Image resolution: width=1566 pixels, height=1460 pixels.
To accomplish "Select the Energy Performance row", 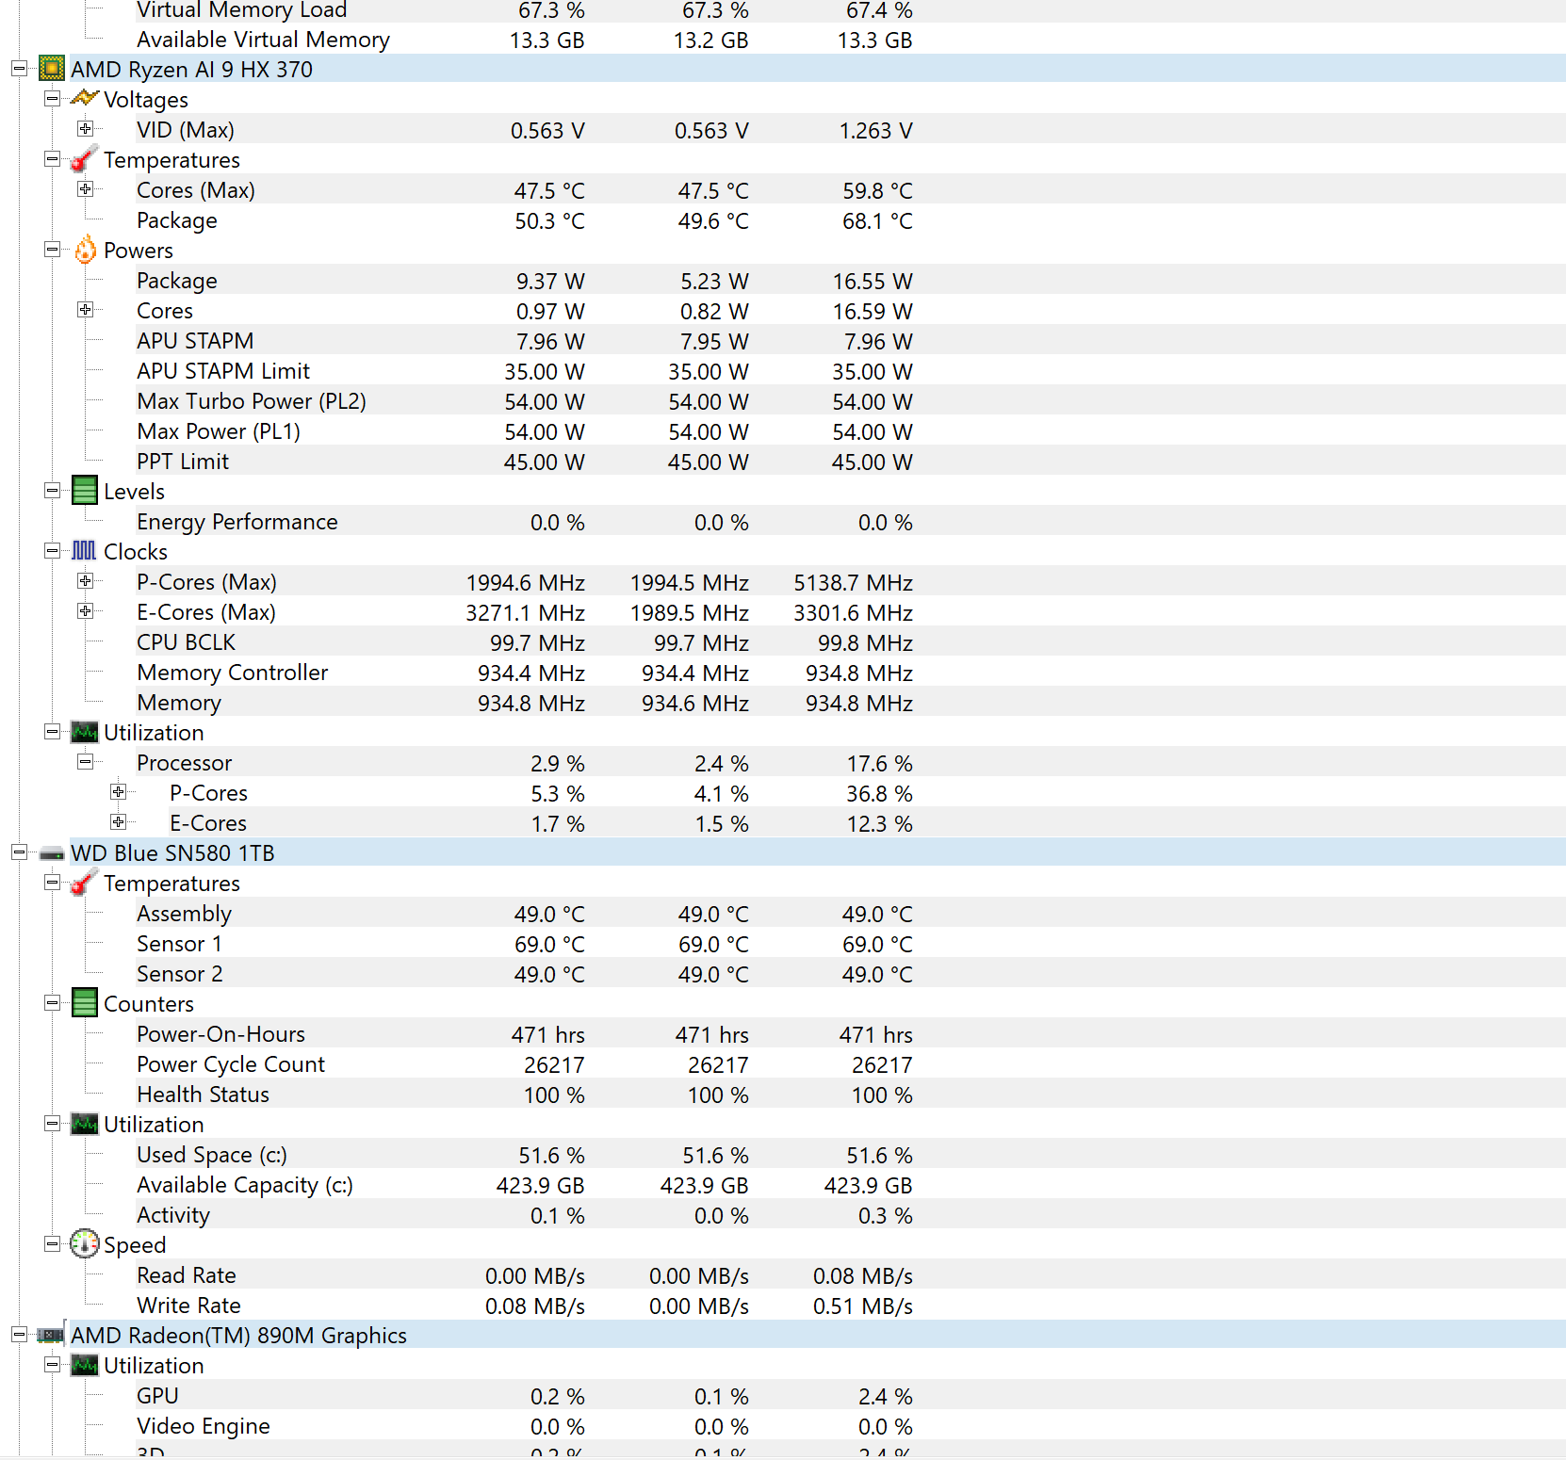I will pos(237,522).
